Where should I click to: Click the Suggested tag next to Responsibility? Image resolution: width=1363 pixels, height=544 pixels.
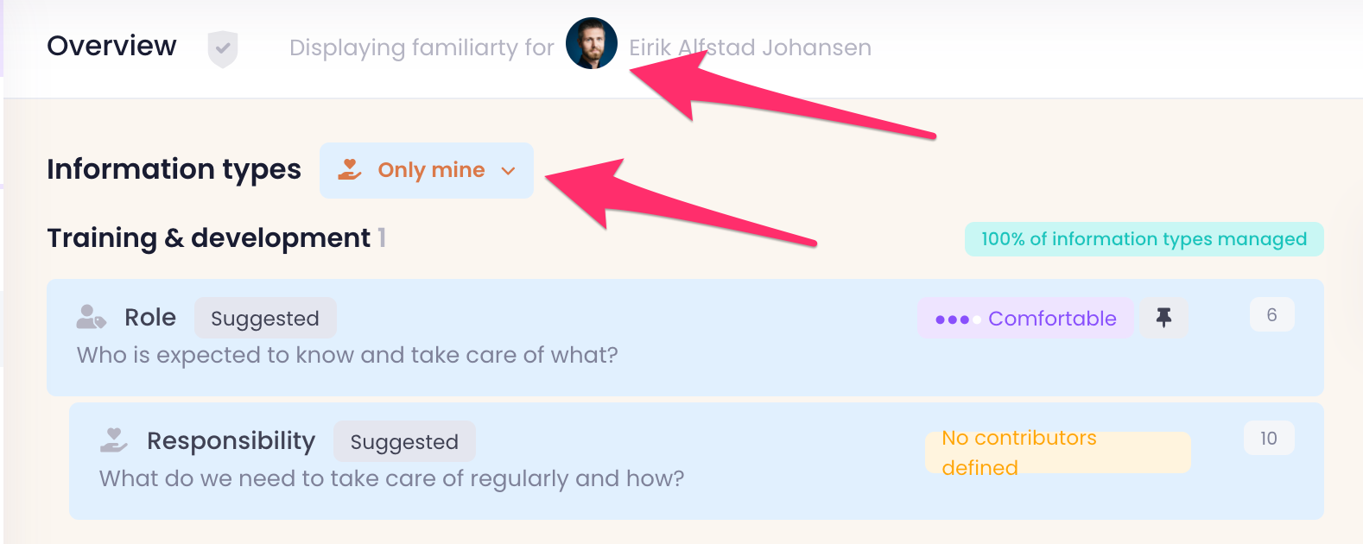pyautogui.click(x=404, y=442)
